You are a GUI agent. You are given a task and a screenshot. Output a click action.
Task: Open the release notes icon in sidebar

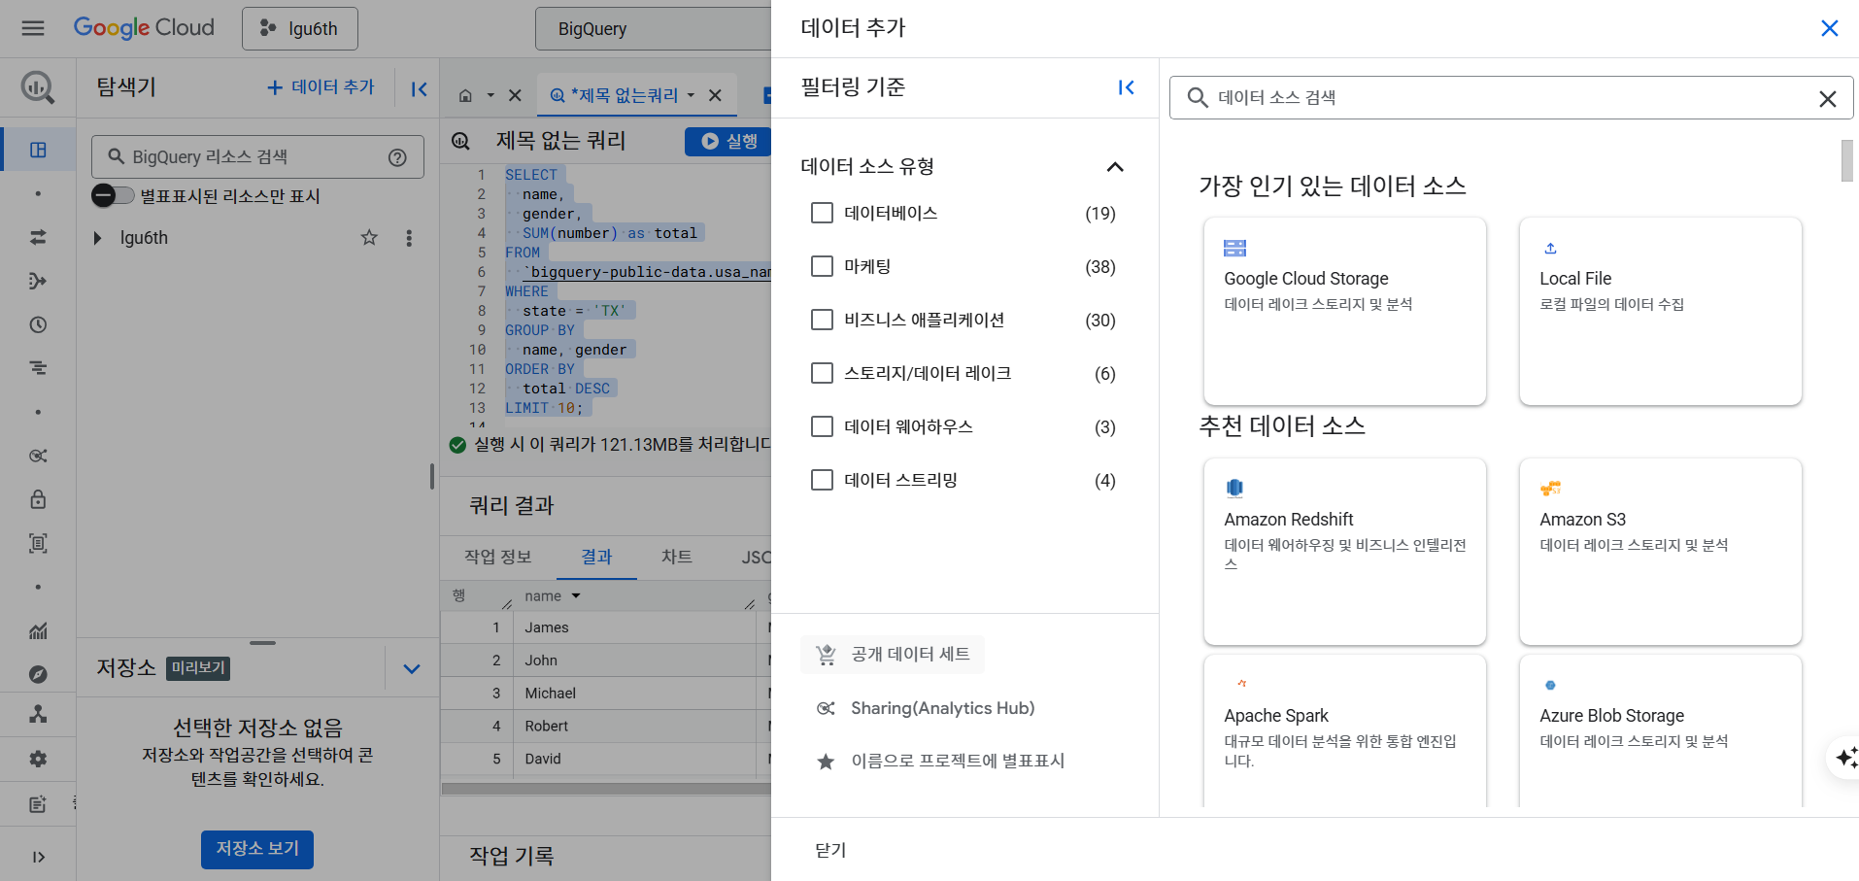pyautogui.click(x=38, y=803)
